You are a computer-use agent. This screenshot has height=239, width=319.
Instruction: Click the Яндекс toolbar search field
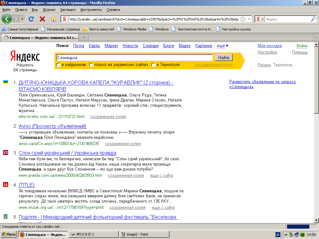coord(287,19)
